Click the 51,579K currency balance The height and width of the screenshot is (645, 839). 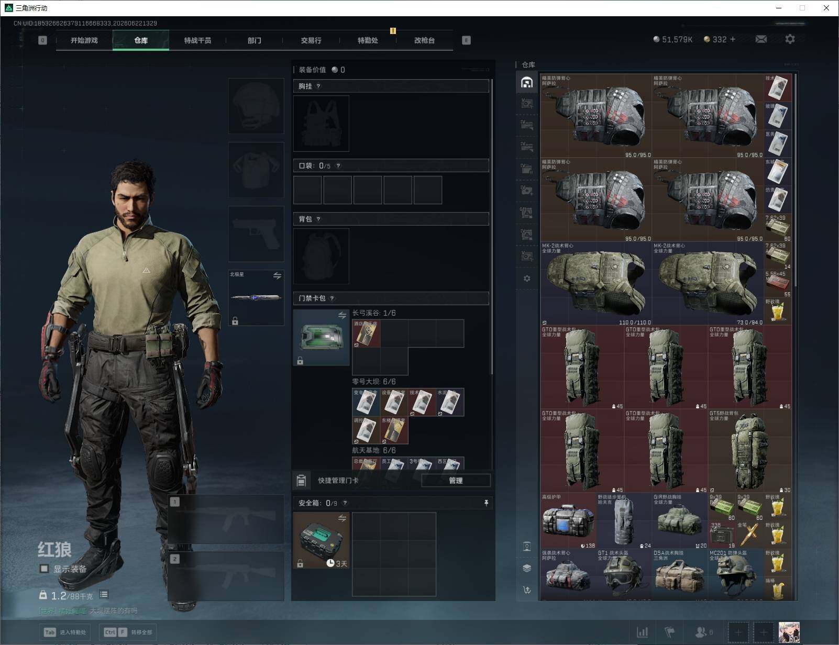point(673,39)
